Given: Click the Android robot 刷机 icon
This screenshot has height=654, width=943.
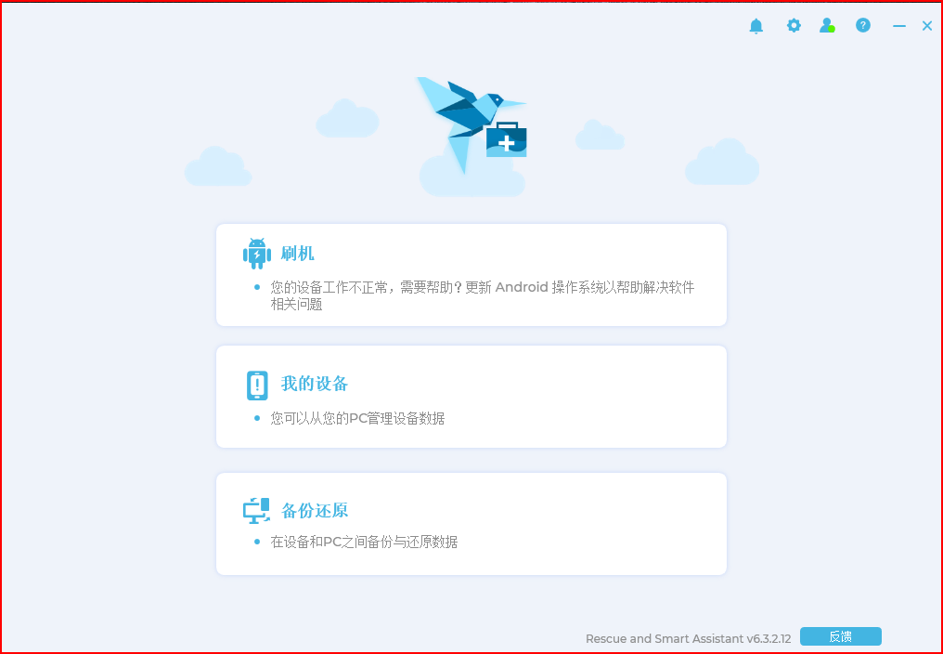Looking at the screenshot, I should (x=257, y=253).
